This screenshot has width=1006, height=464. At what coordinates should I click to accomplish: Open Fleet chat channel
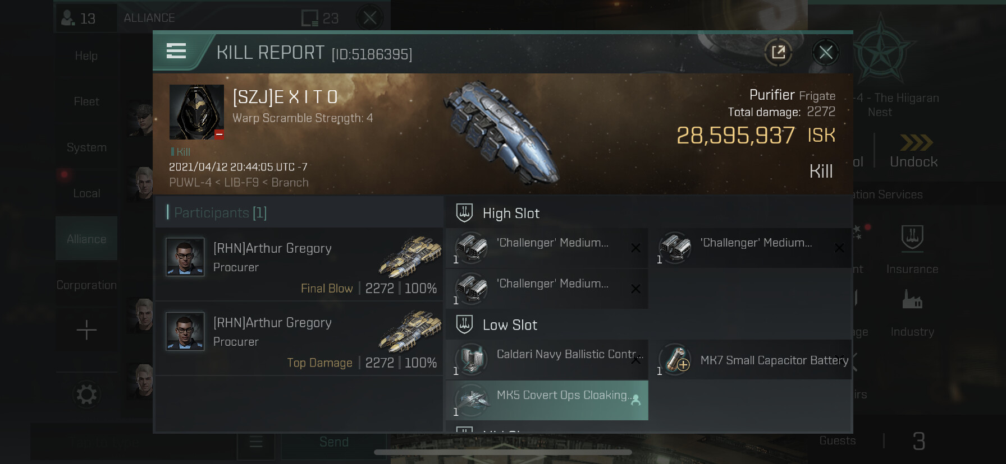[x=86, y=101]
